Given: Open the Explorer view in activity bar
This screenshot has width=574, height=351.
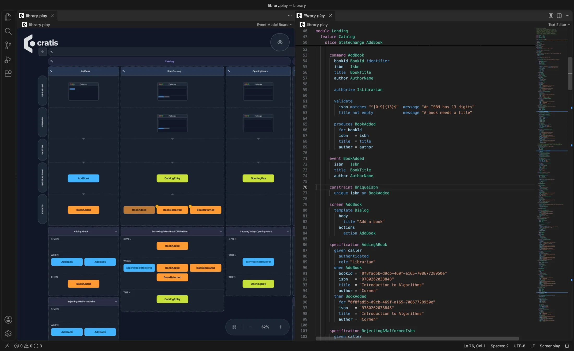Looking at the screenshot, I should [x=8, y=17].
